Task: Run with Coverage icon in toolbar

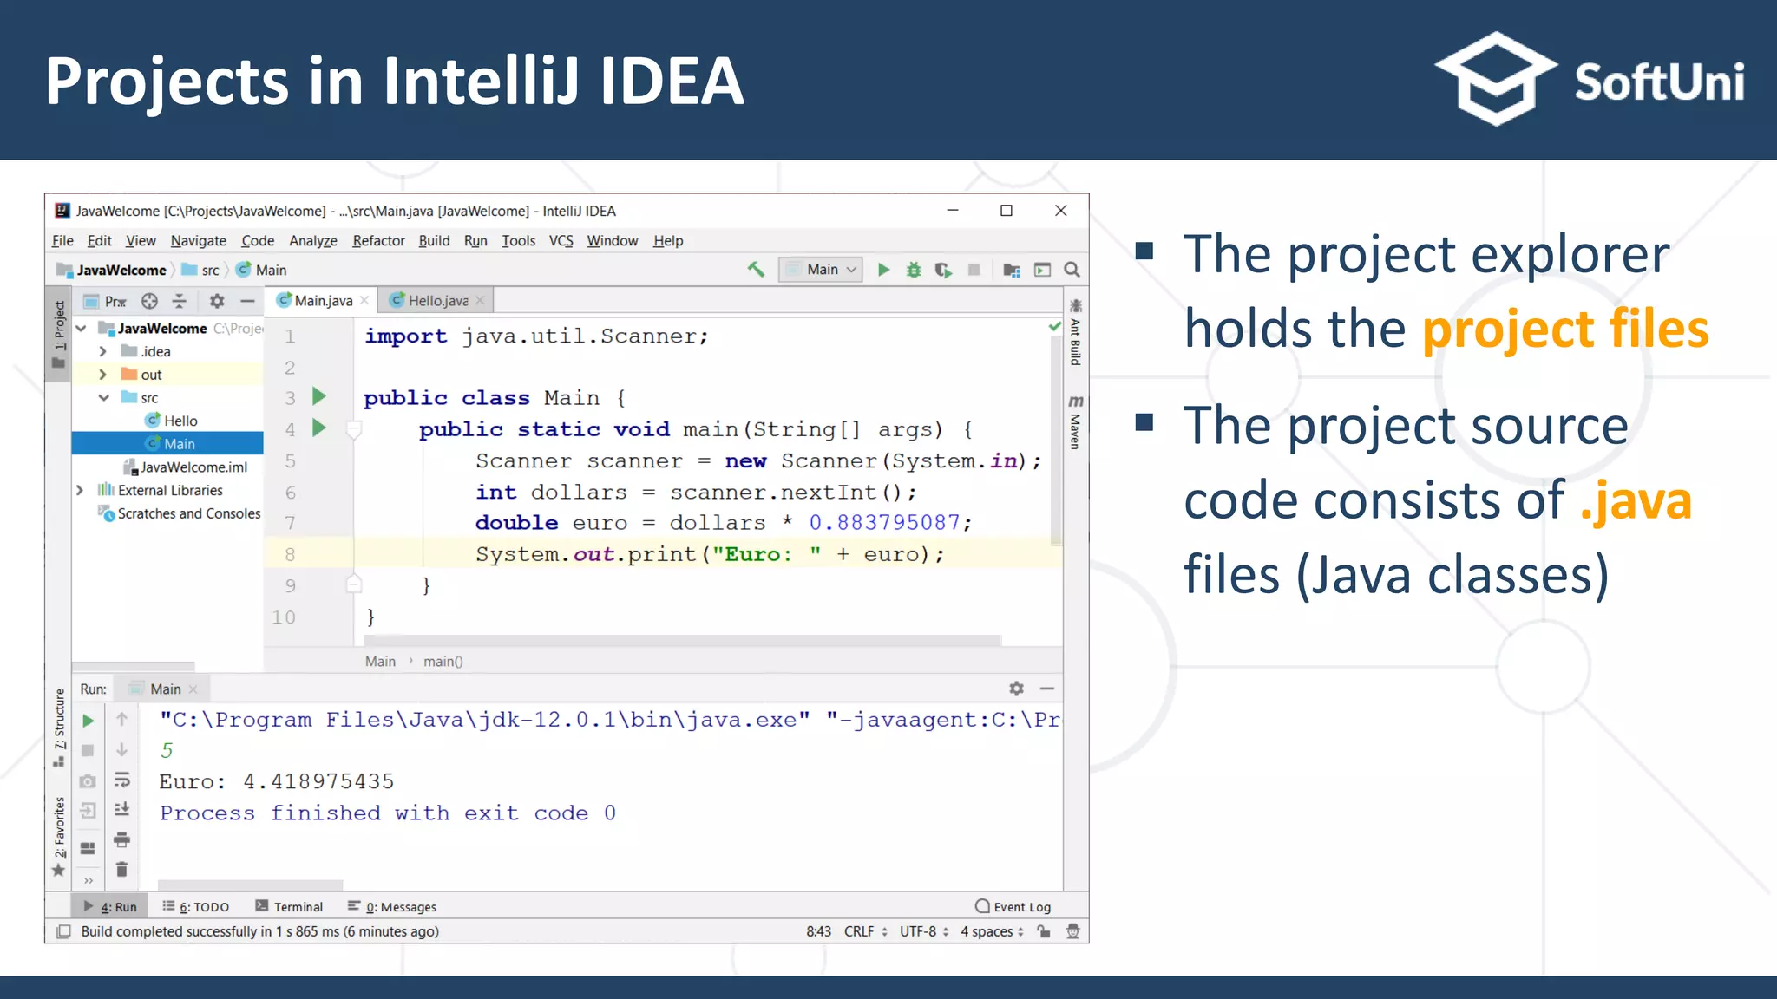Action: 943,270
